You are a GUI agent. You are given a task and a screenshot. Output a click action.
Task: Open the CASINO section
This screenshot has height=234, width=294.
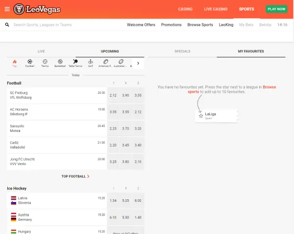point(185,9)
